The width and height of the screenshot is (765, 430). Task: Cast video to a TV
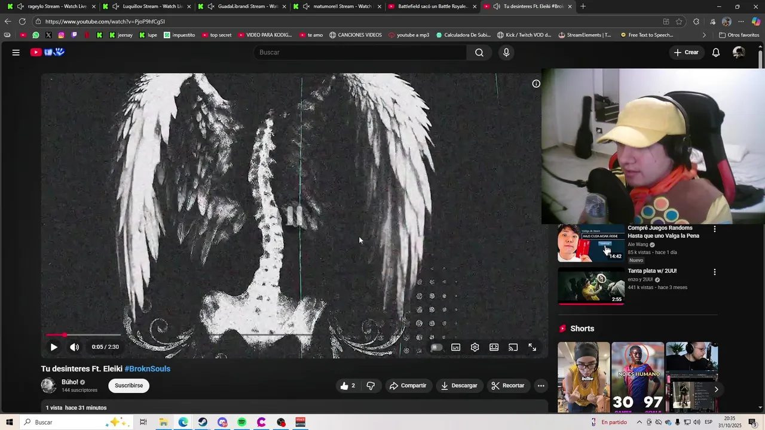coord(513,347)
